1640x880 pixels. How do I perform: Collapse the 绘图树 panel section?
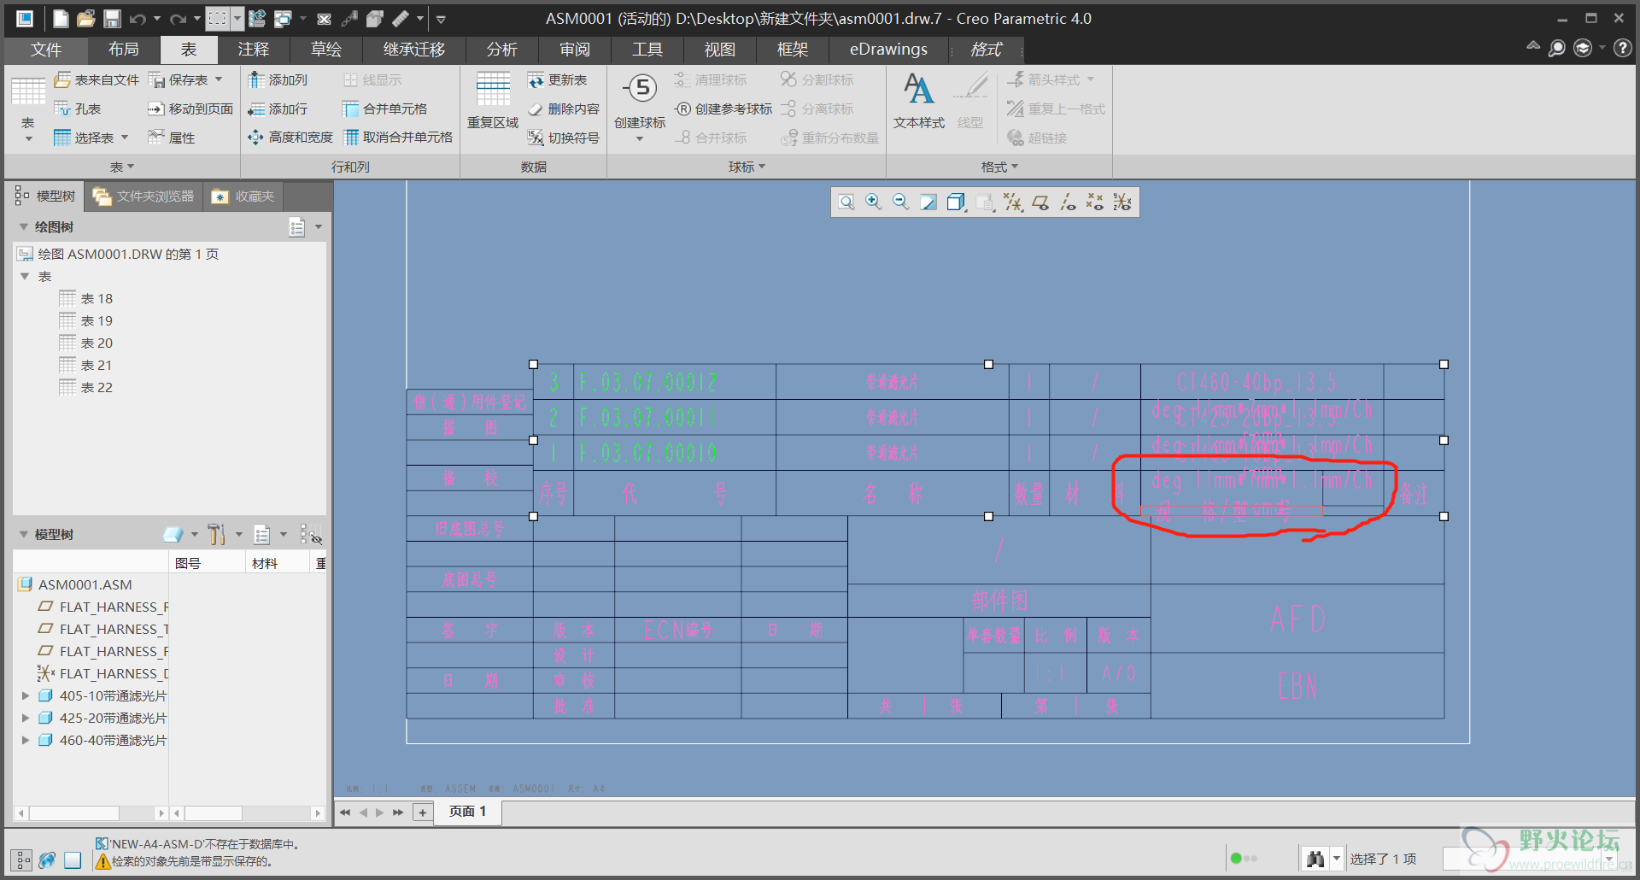coord(24,226)
